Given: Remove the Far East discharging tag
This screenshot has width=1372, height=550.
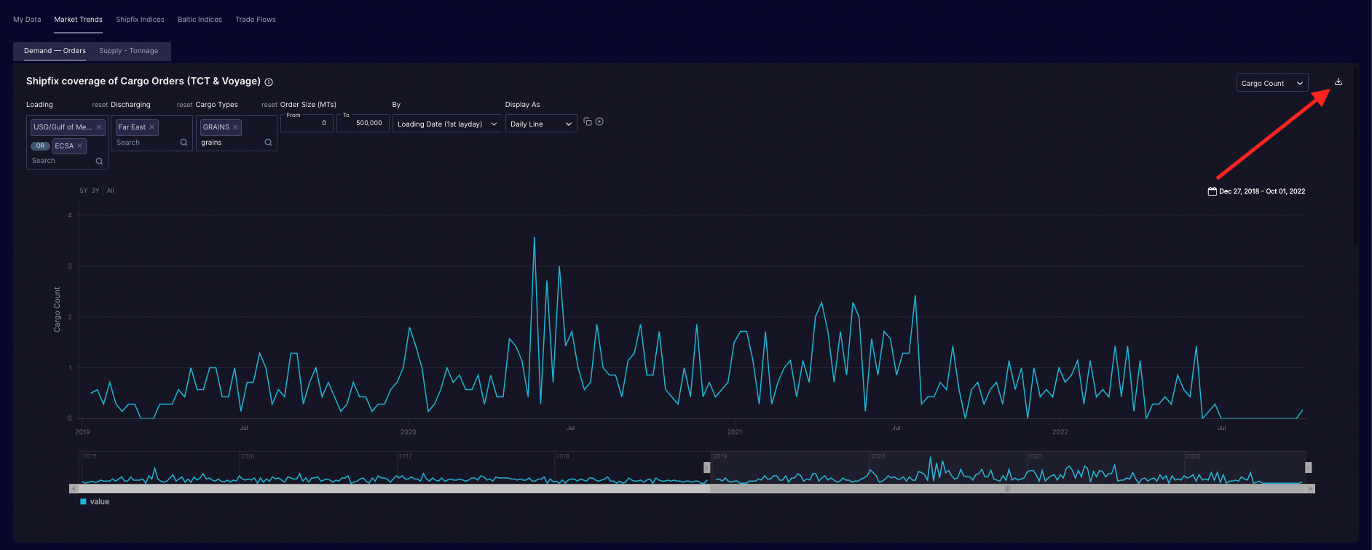Looking at the screenshot, I should [151, 127].
